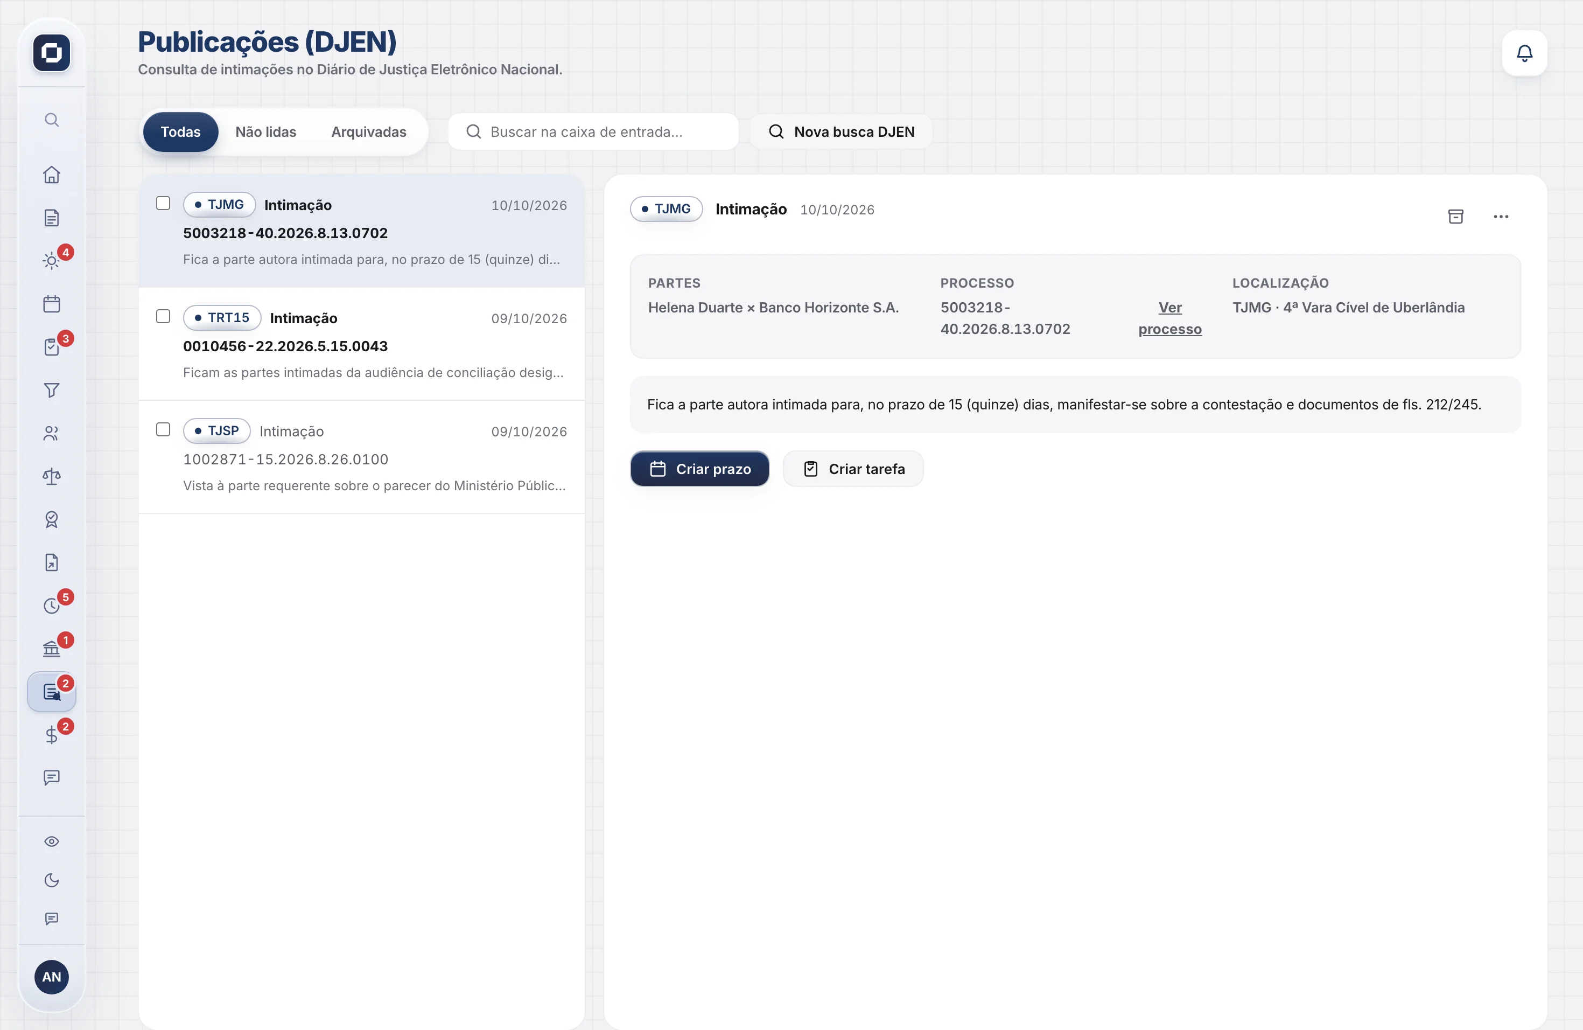
Task: Toggle dark mode with the moon icon
Action: pos(51,880)
